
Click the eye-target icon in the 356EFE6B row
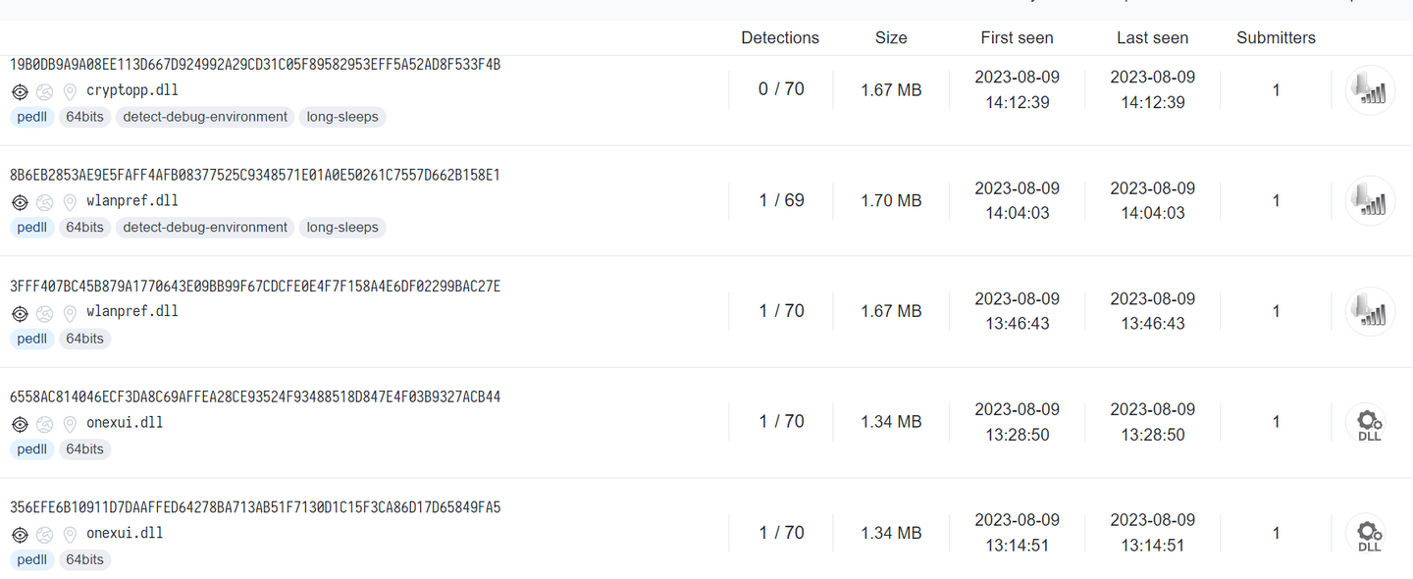pyautogui.click(x=20, y=535)
